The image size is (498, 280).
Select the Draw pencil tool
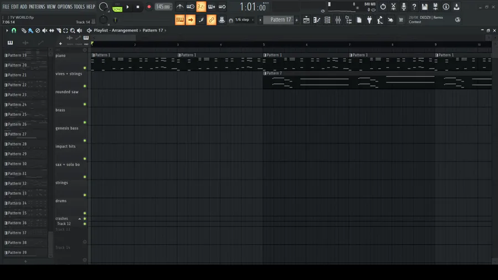pos(24,30)
